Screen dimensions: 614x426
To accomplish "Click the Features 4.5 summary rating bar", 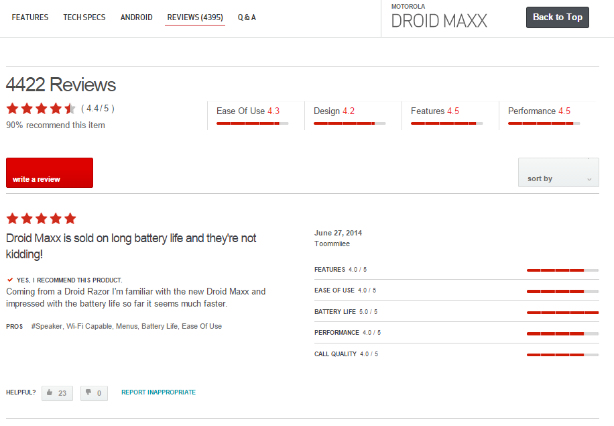I will [x=447, y=123].
